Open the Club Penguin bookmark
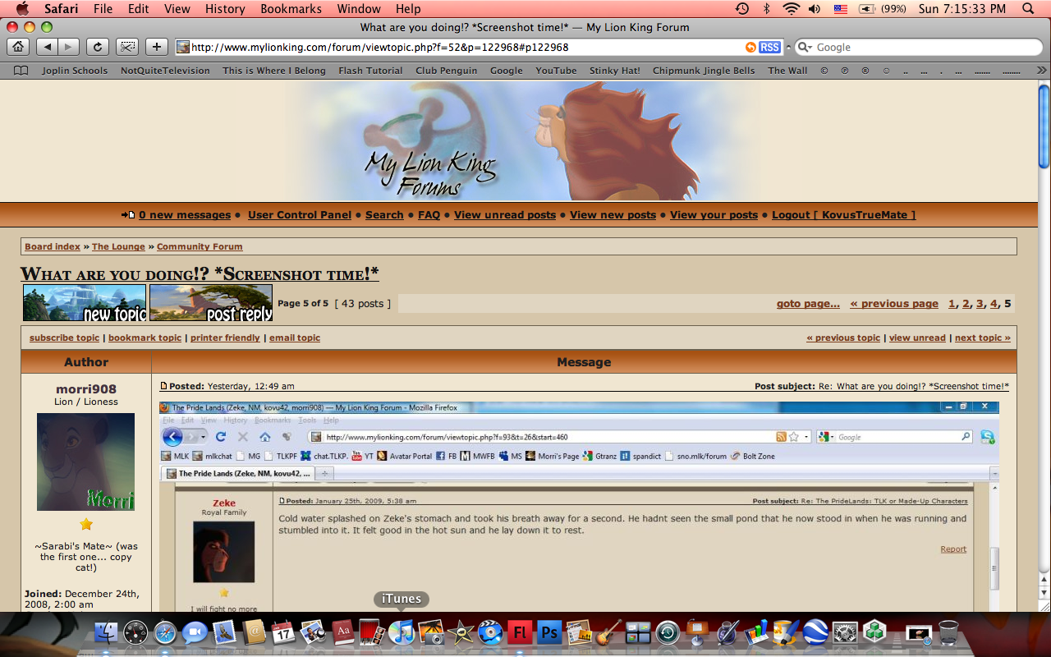Viewport: 1051px width, 657px height. pyautogui.click(x=446, y=71)
